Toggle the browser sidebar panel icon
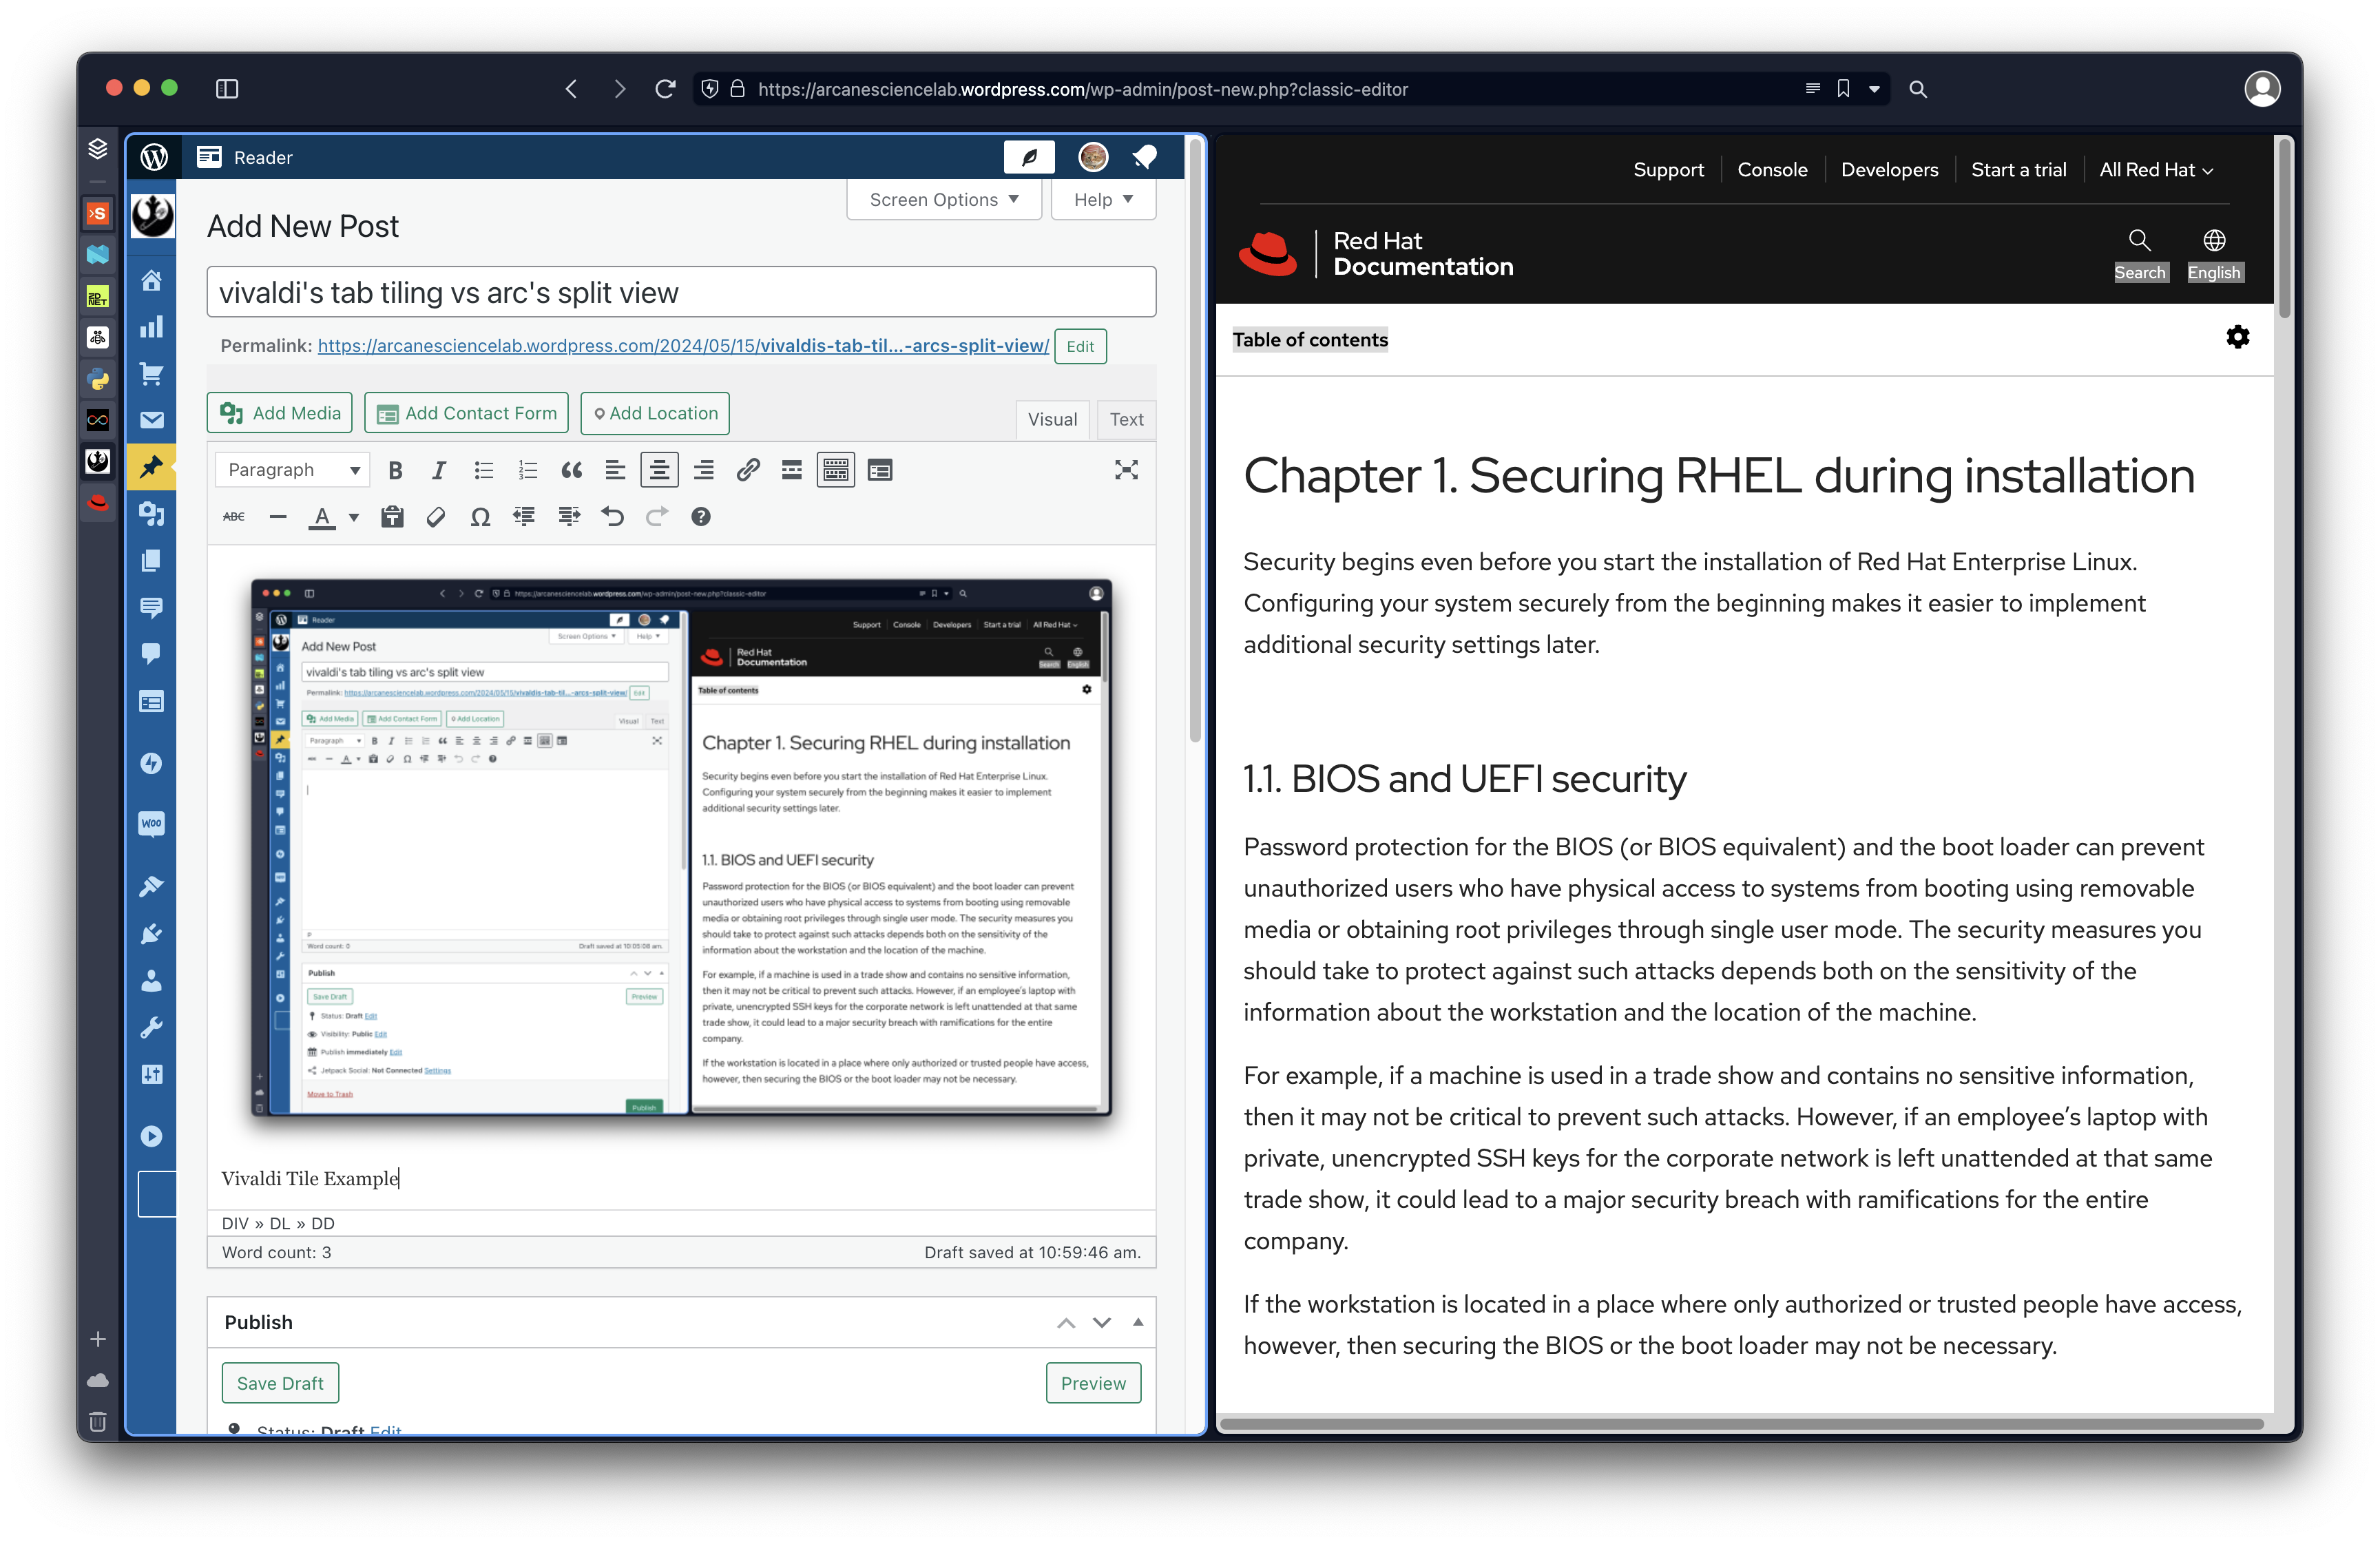The width and height of the screenshot is (2380, 1544). coord(227,89)
